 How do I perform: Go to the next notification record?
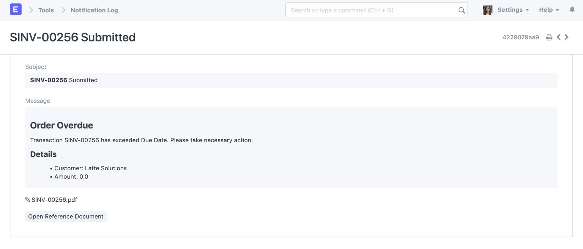567,37
